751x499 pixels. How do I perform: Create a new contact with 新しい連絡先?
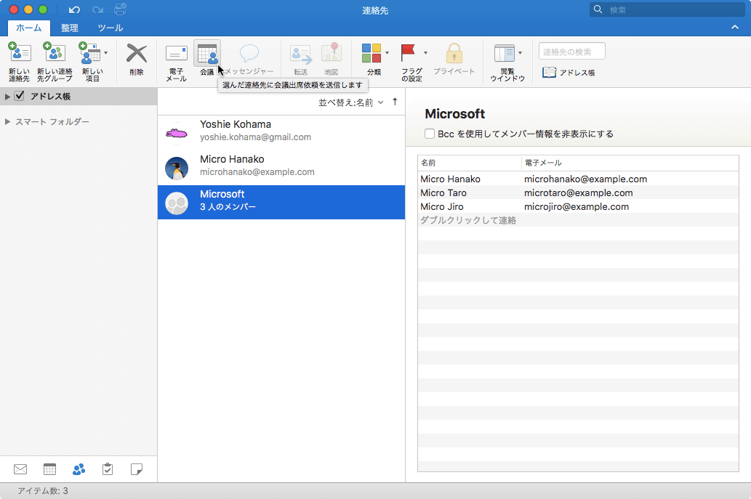click(19, 61)
